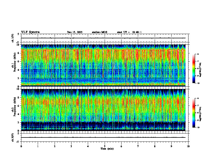
Task: Click the time axis tick label "3"
Action: (71, 146)
